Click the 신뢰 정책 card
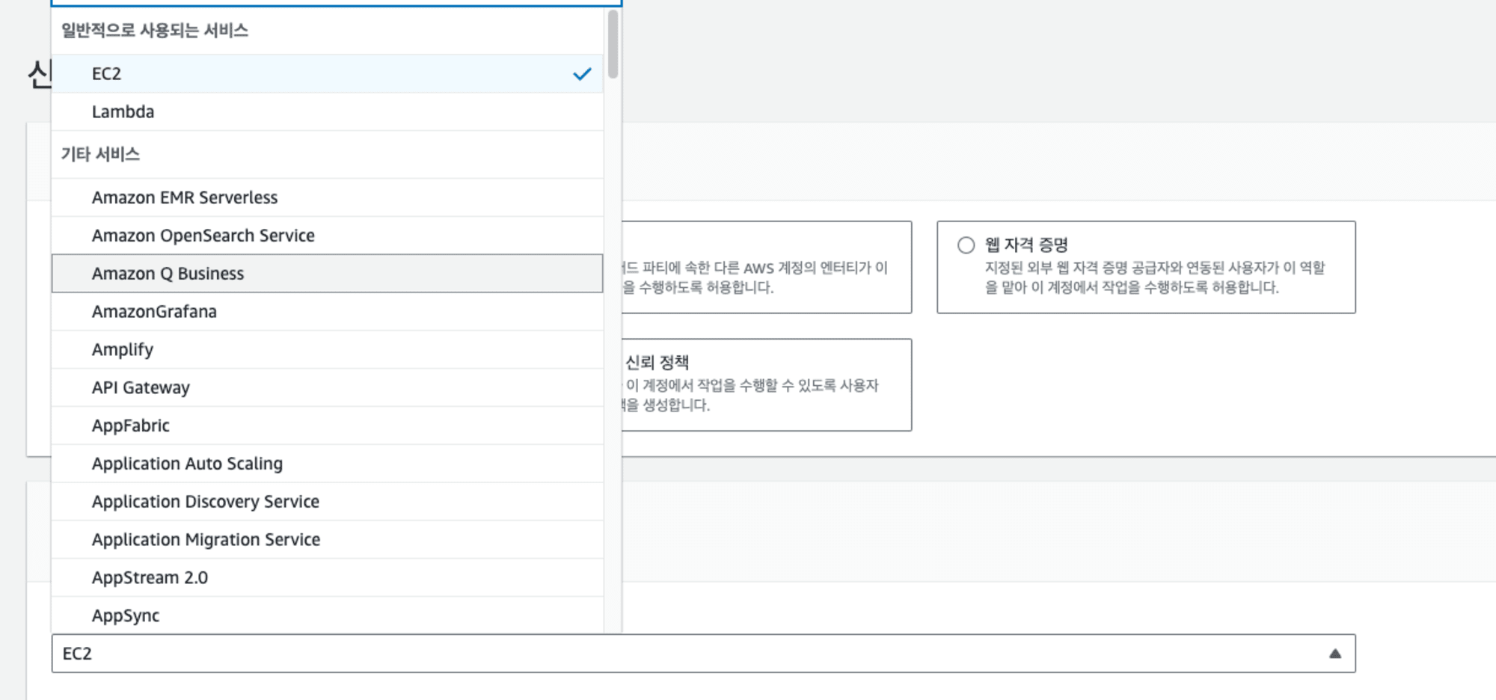This screenshot has width=1496, height=700. 766,384
